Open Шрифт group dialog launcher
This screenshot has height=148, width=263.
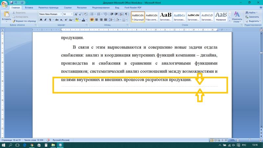[87, 25]
